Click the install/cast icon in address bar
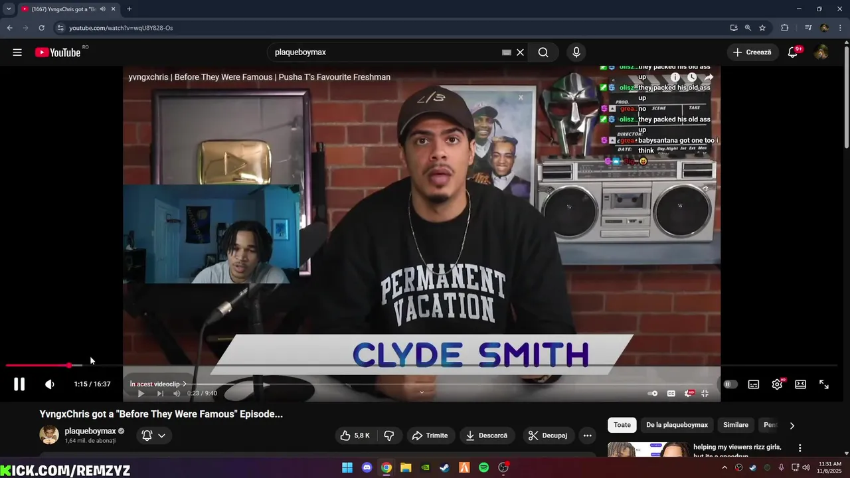Screen dimensions: 850x478 point(734,28)
